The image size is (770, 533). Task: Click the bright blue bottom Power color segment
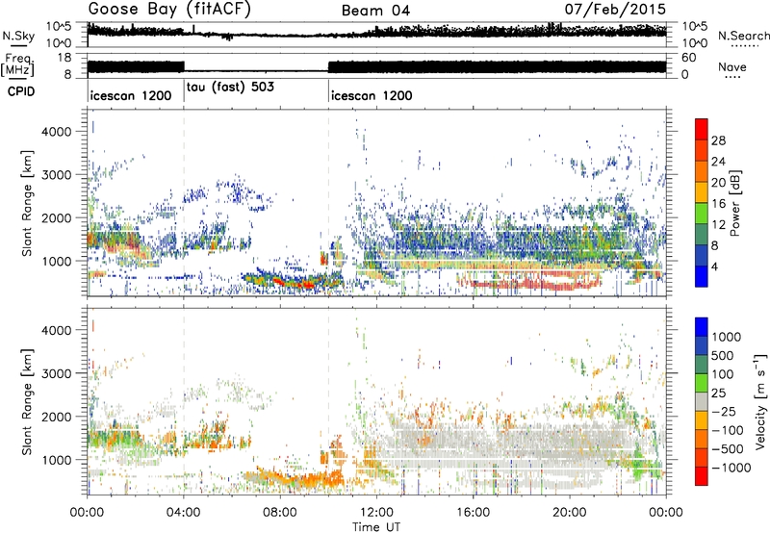click(702, 276)
